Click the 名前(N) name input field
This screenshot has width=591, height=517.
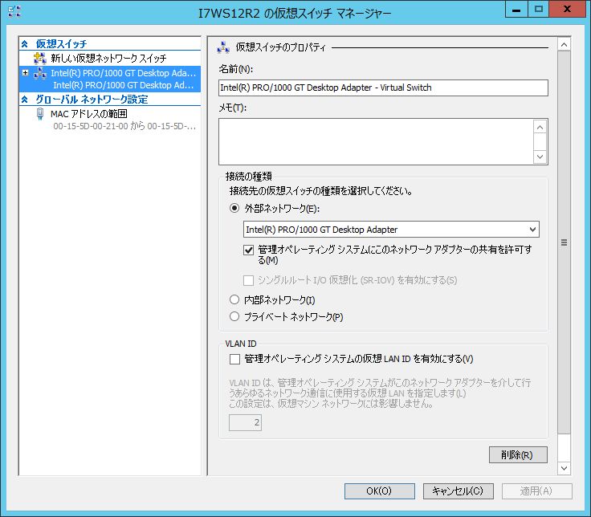point(383,88)
